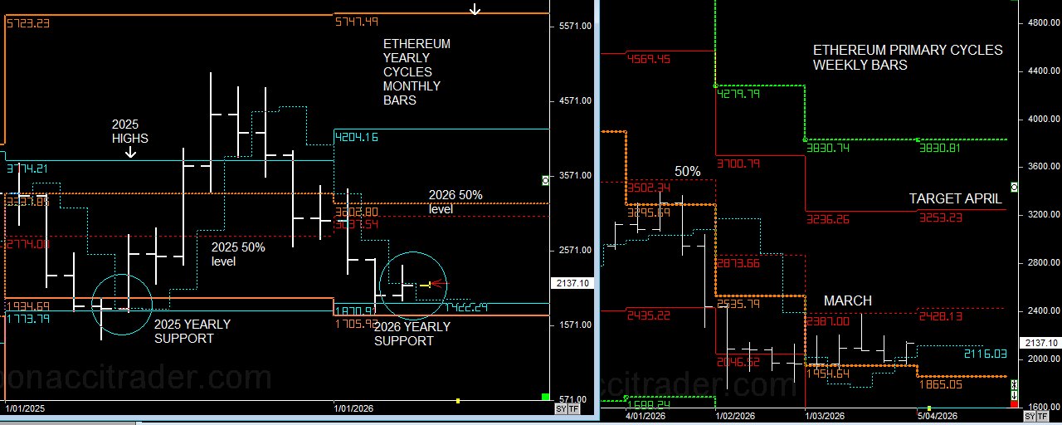Select the ETHEREUM PRIMARY CYCLES WEEKLY BARS title
The width and height of the screenshot is (1062, 425).
coord(908,57)
